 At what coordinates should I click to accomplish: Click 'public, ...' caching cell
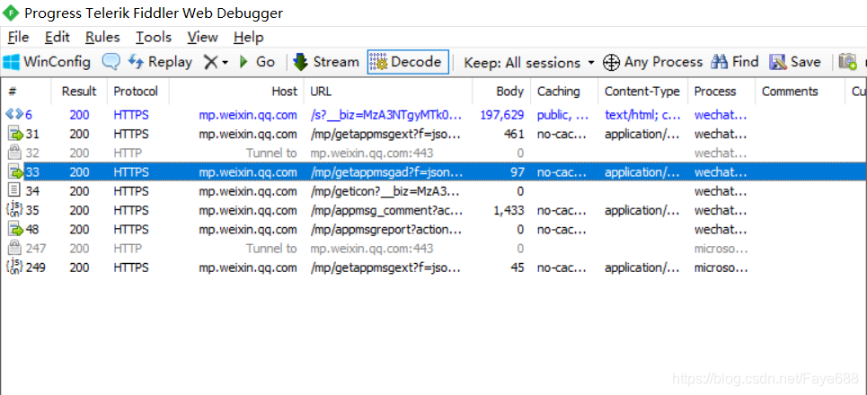562,115
